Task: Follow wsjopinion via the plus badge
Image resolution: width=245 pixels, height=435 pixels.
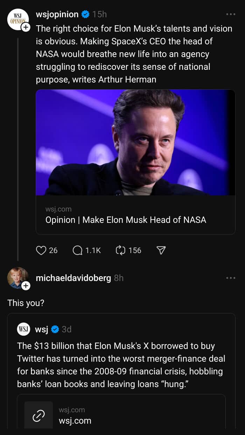Action: click(26, 28)
